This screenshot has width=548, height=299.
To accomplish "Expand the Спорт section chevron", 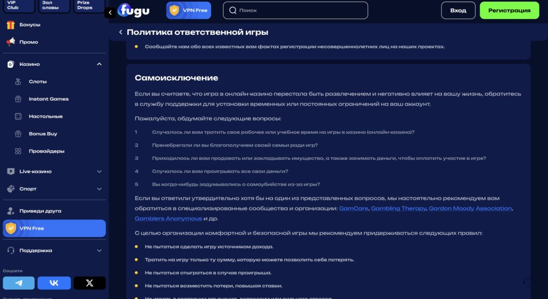I will [x=99, y=189].
